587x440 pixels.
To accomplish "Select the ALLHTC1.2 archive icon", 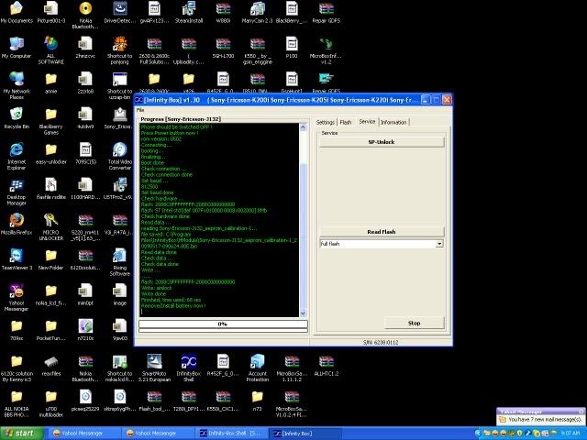I will point(327,365).
